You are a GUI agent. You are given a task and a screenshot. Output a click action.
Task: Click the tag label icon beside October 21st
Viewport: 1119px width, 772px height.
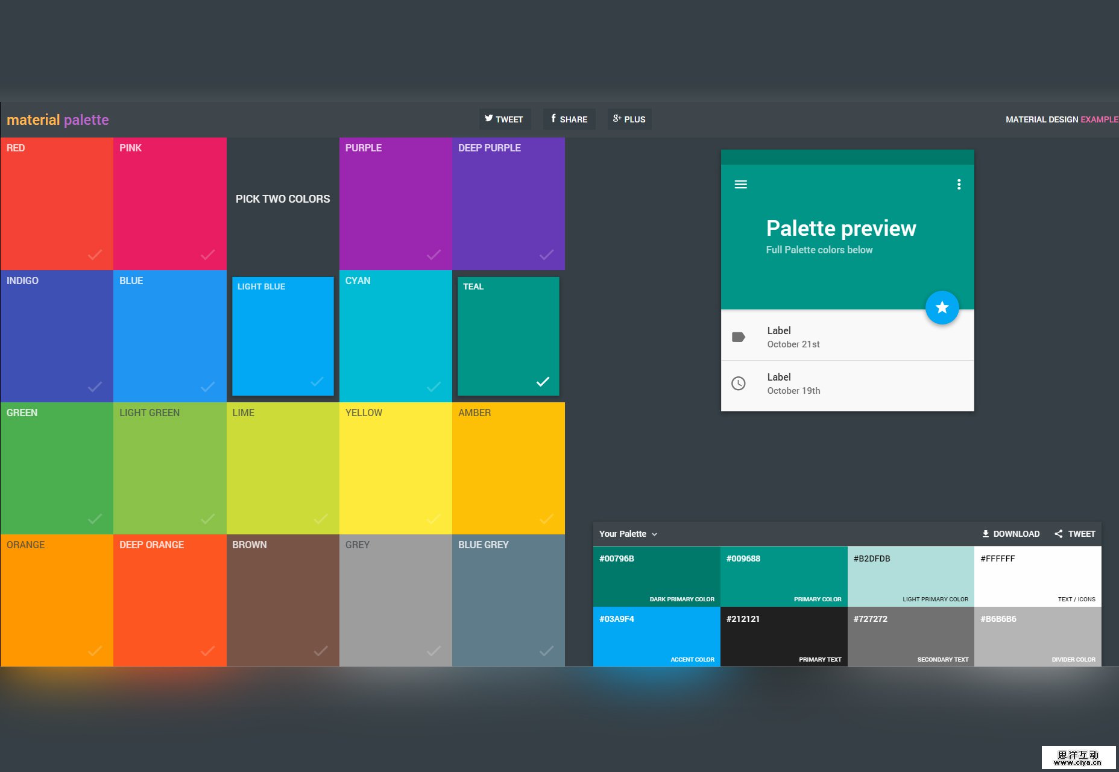[x=739, y=337]
